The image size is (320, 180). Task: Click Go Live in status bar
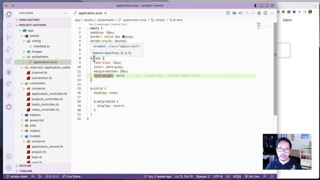pyautogui.click(x=252, y=176)
